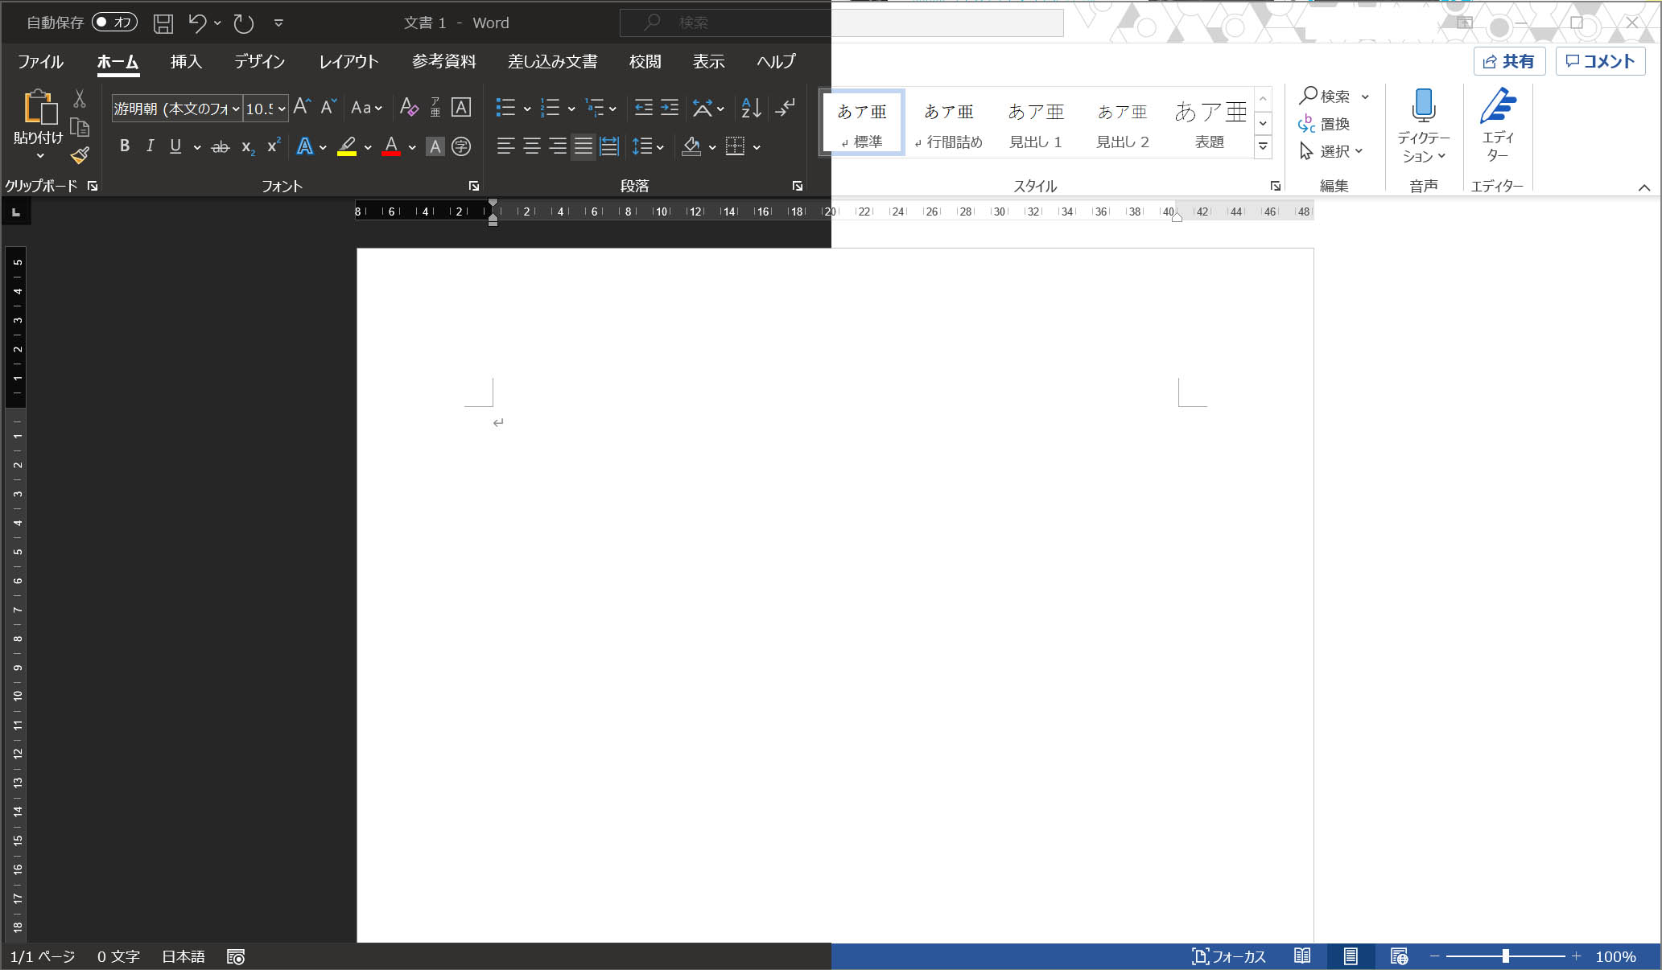The width and height of the screenshot is (1662, 970).
Task: Apply the 表題 style
Action: [x=1210, y=124]
